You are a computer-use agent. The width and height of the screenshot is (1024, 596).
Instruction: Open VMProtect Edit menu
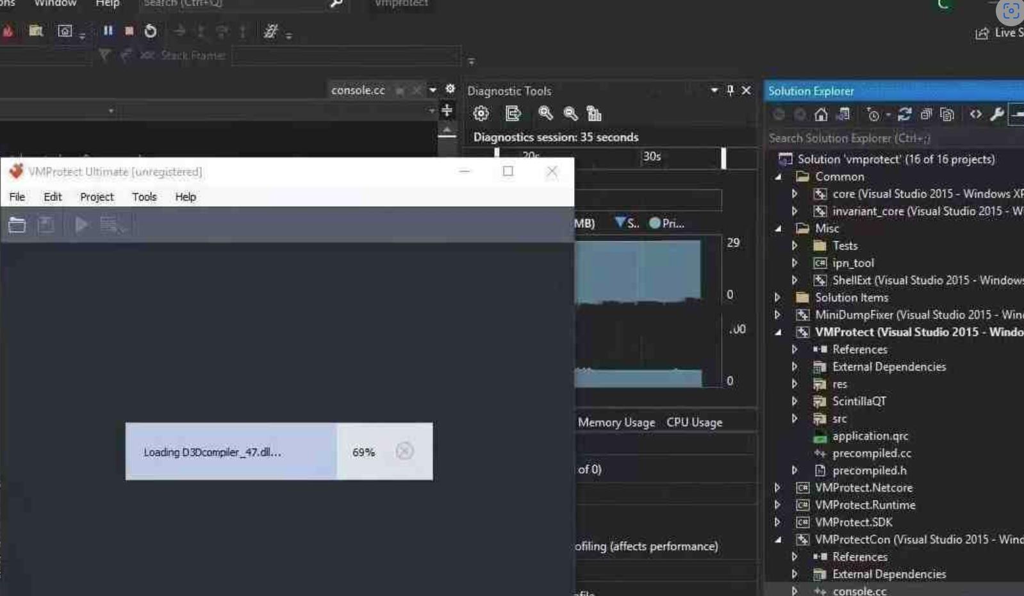point(53,197)
